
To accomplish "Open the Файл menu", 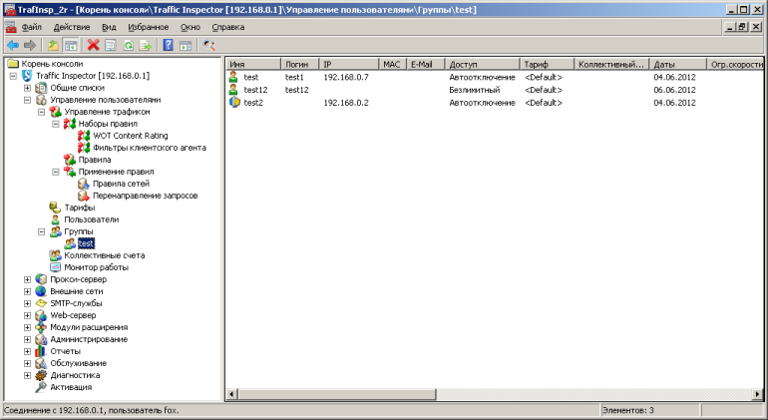I will tap(32, 27).
